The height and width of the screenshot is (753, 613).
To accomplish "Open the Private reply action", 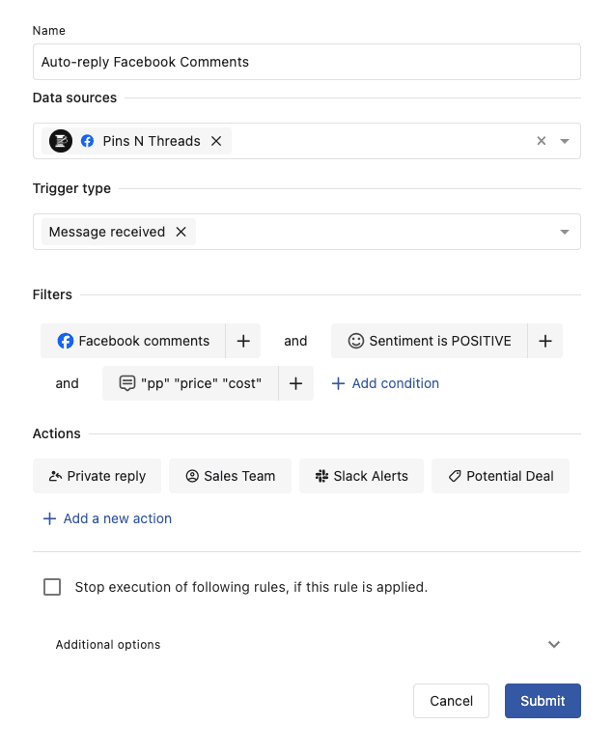I will [97, 476].
